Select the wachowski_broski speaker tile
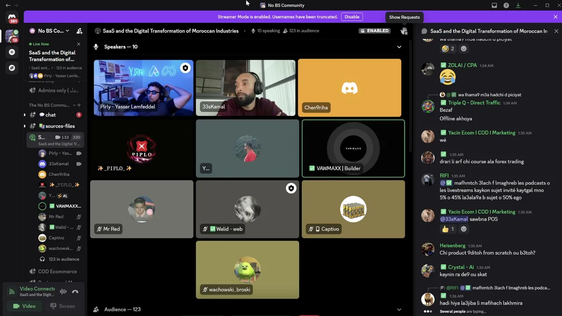 tap(248, 270)
